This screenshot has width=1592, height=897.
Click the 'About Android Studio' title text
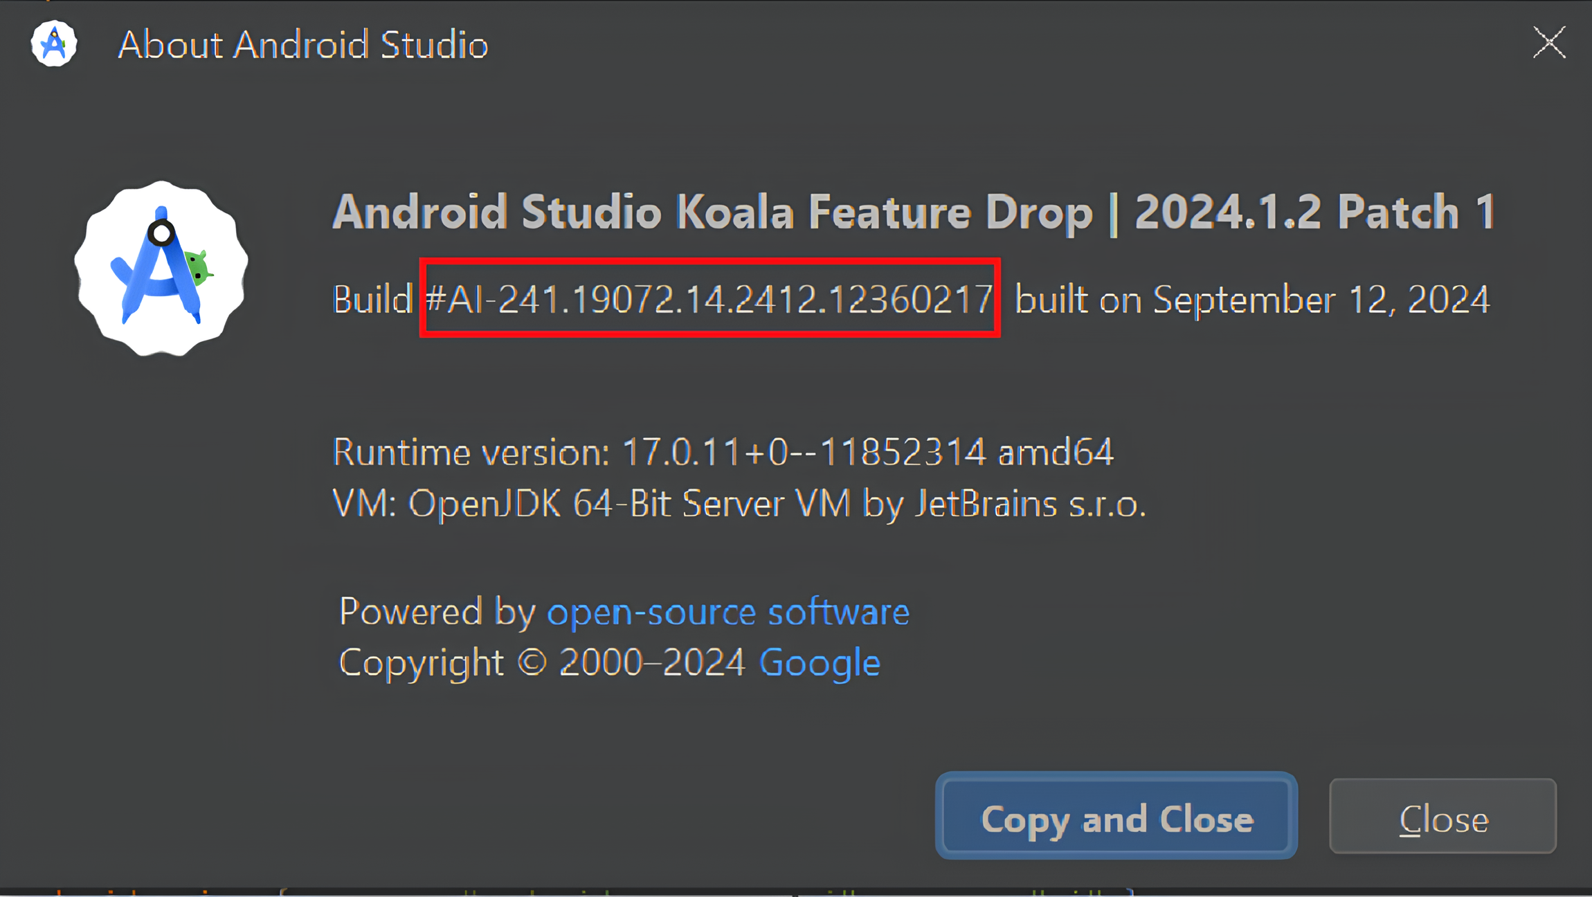[303, 44]
